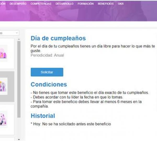
Task: Click the 'Día de cumpleaños' heading
Action: (x=58, y=38)
